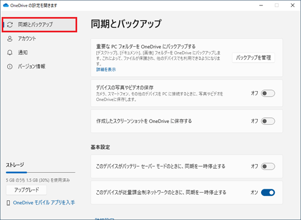Click the 従量課金制ネットワーク setting label
The width and height of the screenshot is (301, 220).
[161, 193]
